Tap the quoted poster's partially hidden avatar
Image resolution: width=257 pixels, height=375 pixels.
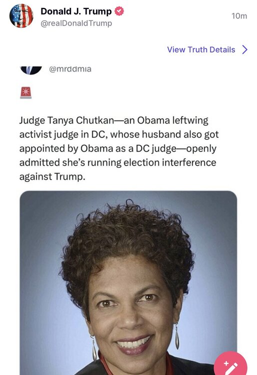click(x=31, y=70)
